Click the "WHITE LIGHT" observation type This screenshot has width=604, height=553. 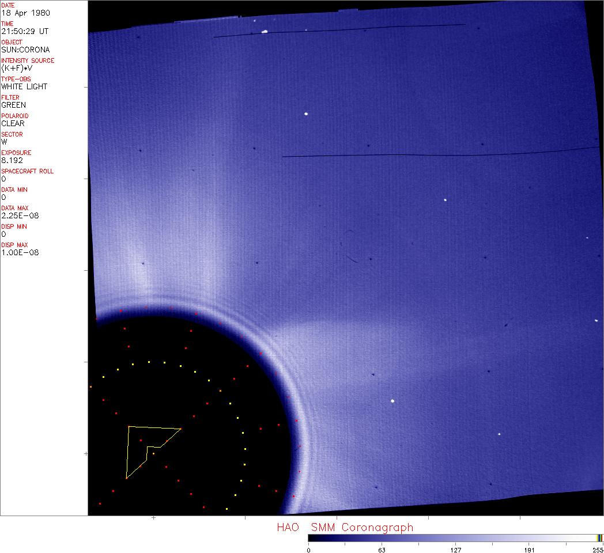coord(24,86)
